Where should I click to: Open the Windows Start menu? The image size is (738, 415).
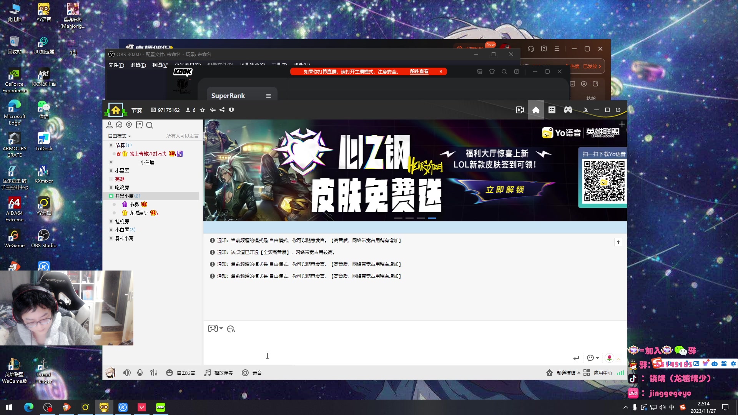tap(9, 407)
